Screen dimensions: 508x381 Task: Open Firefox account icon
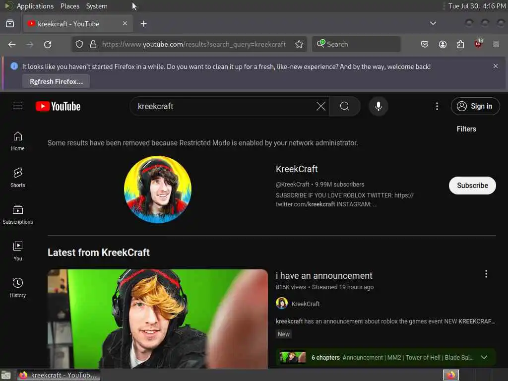coord(443,44)
